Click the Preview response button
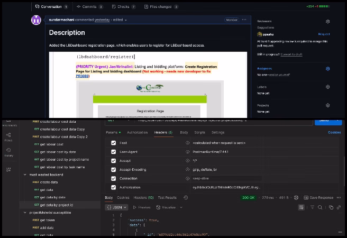 (142, 207)
